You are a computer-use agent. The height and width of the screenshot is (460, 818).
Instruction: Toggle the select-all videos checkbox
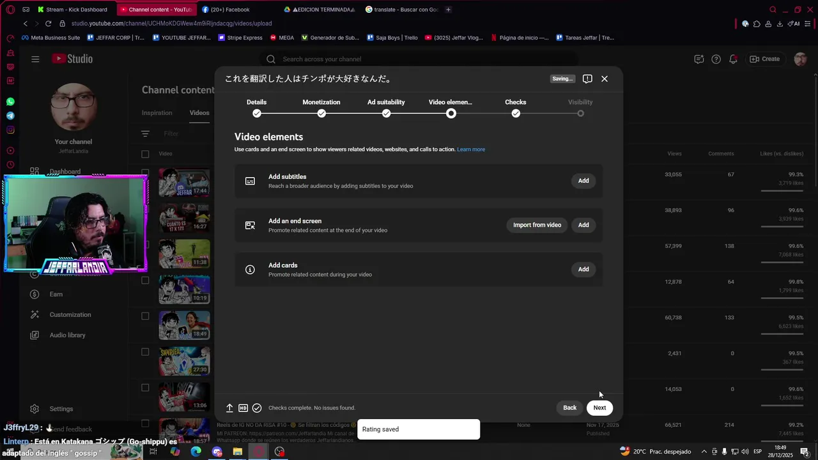145,154
